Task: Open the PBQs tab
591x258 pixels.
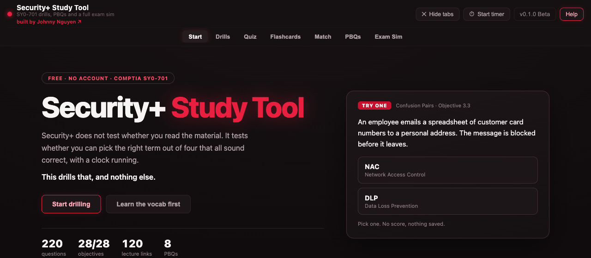Action: 353,37
